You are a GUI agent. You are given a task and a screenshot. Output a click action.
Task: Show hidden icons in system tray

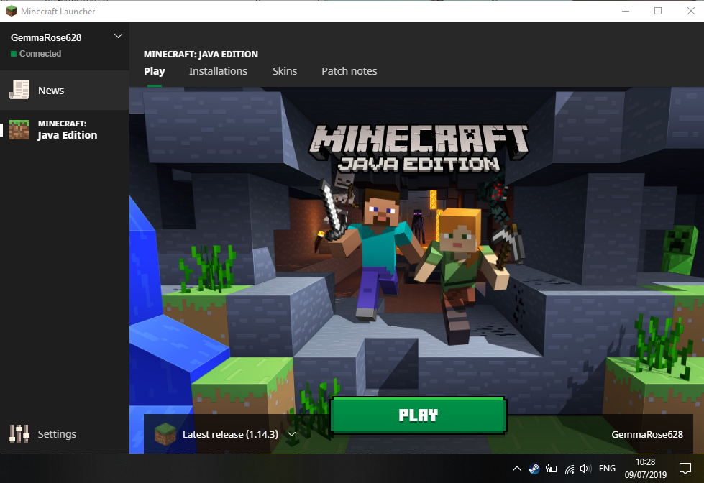click(x=517, y=469)
